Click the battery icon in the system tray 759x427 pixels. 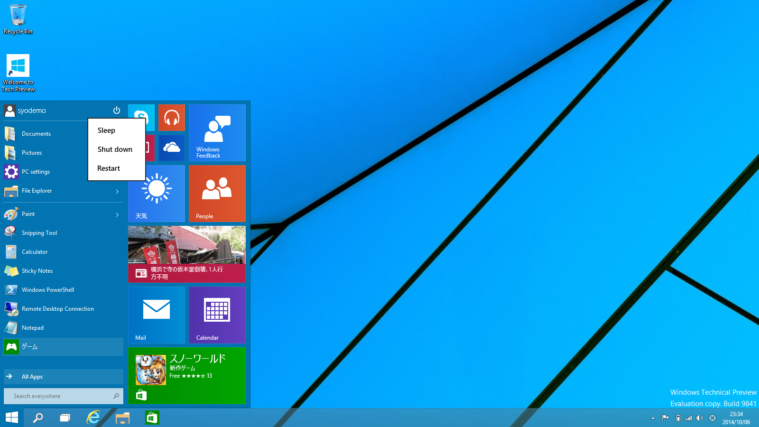[678, 418]
